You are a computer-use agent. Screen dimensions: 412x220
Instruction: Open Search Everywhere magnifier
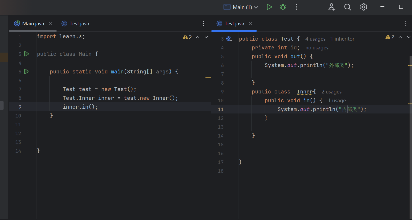347,7
